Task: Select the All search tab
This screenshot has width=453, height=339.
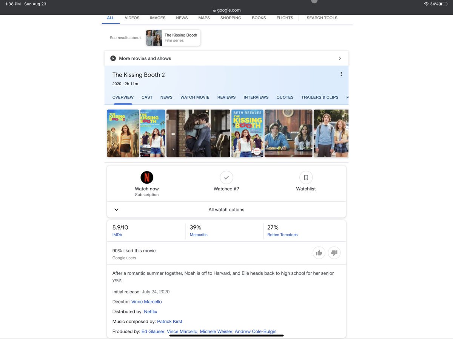Action: [x=111, y=18]
